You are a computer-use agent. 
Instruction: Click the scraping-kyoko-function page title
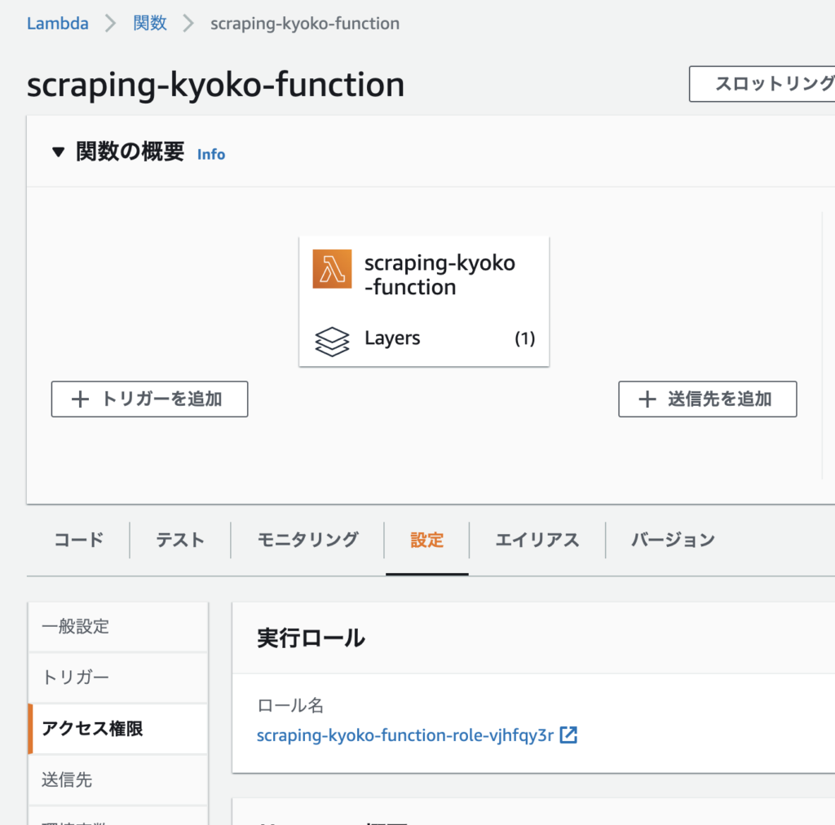click(x=215, y=85)
